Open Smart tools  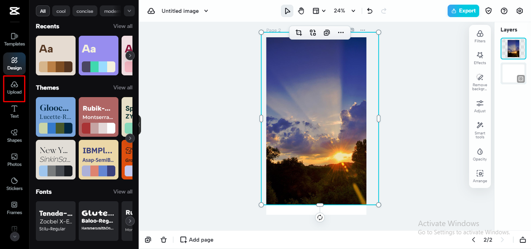(x=480, y=130)
